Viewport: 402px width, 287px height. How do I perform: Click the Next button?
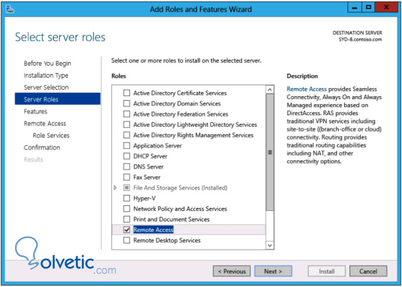(x=273, y=271)
